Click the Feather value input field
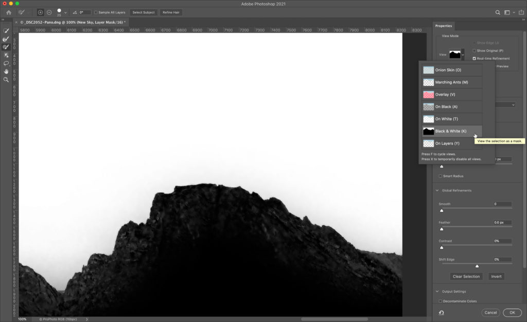Image resolution: width=527 pixels, height=322 pixels. coord(502,223)
